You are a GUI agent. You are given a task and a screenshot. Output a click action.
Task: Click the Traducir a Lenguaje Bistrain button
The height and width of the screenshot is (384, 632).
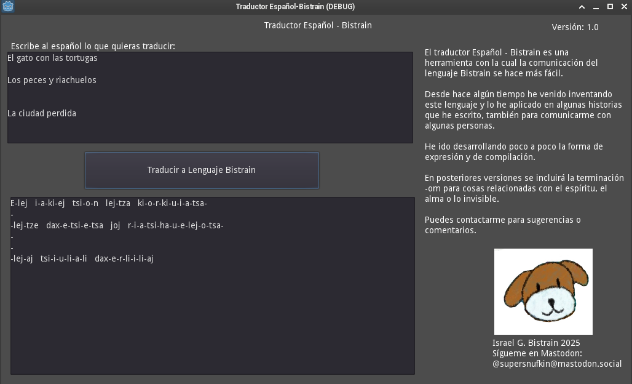pos(202,170)
